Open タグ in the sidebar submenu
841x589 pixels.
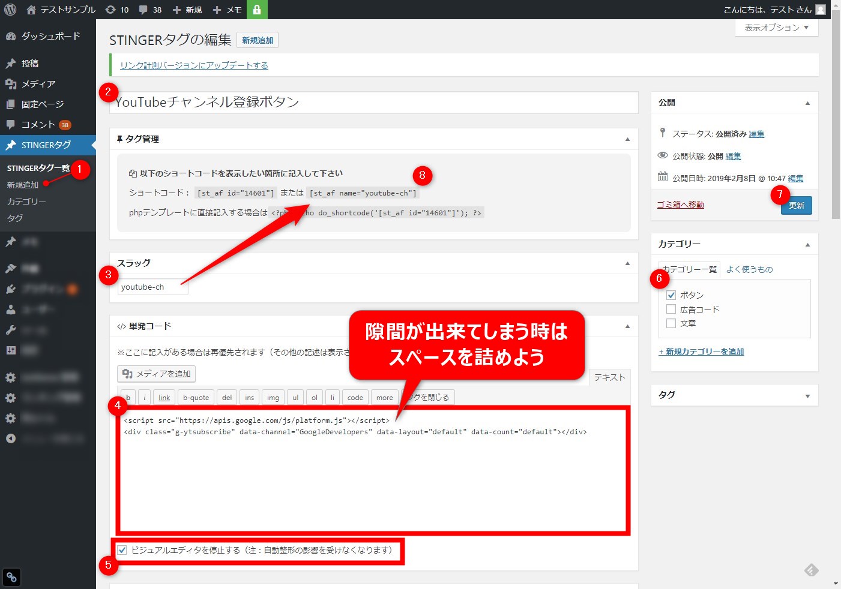[x=15, y=218]
